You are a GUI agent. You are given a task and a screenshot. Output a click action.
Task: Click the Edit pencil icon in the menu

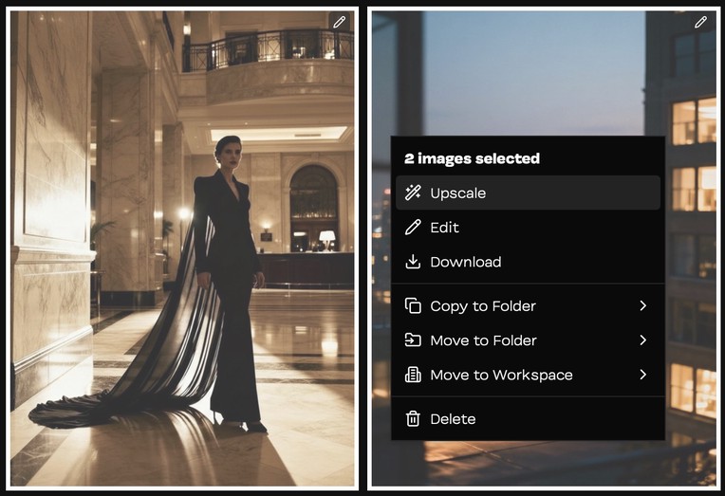(413, 228)
